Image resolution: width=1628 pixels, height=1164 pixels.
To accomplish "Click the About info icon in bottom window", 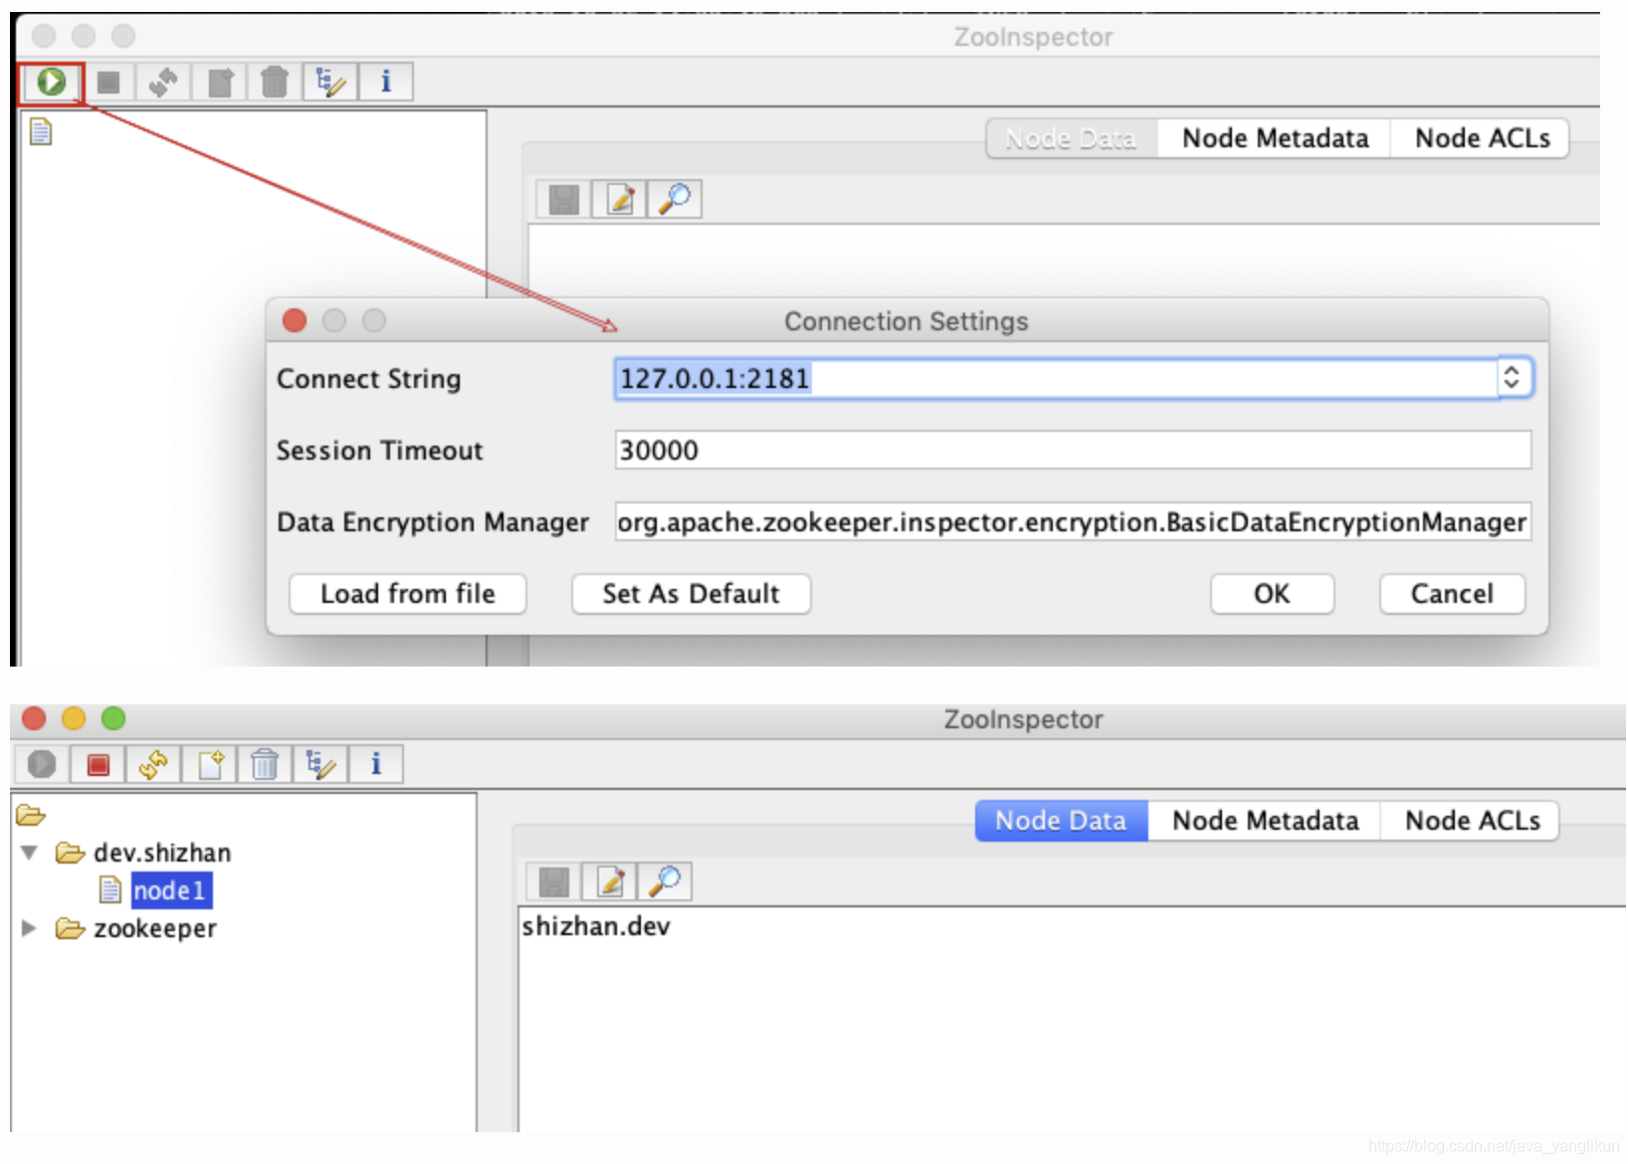I will tap(376, 764).
